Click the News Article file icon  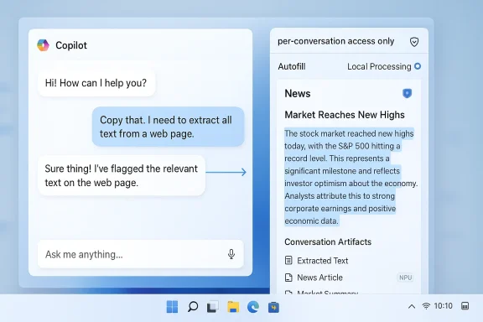click(x=288, y=278)
